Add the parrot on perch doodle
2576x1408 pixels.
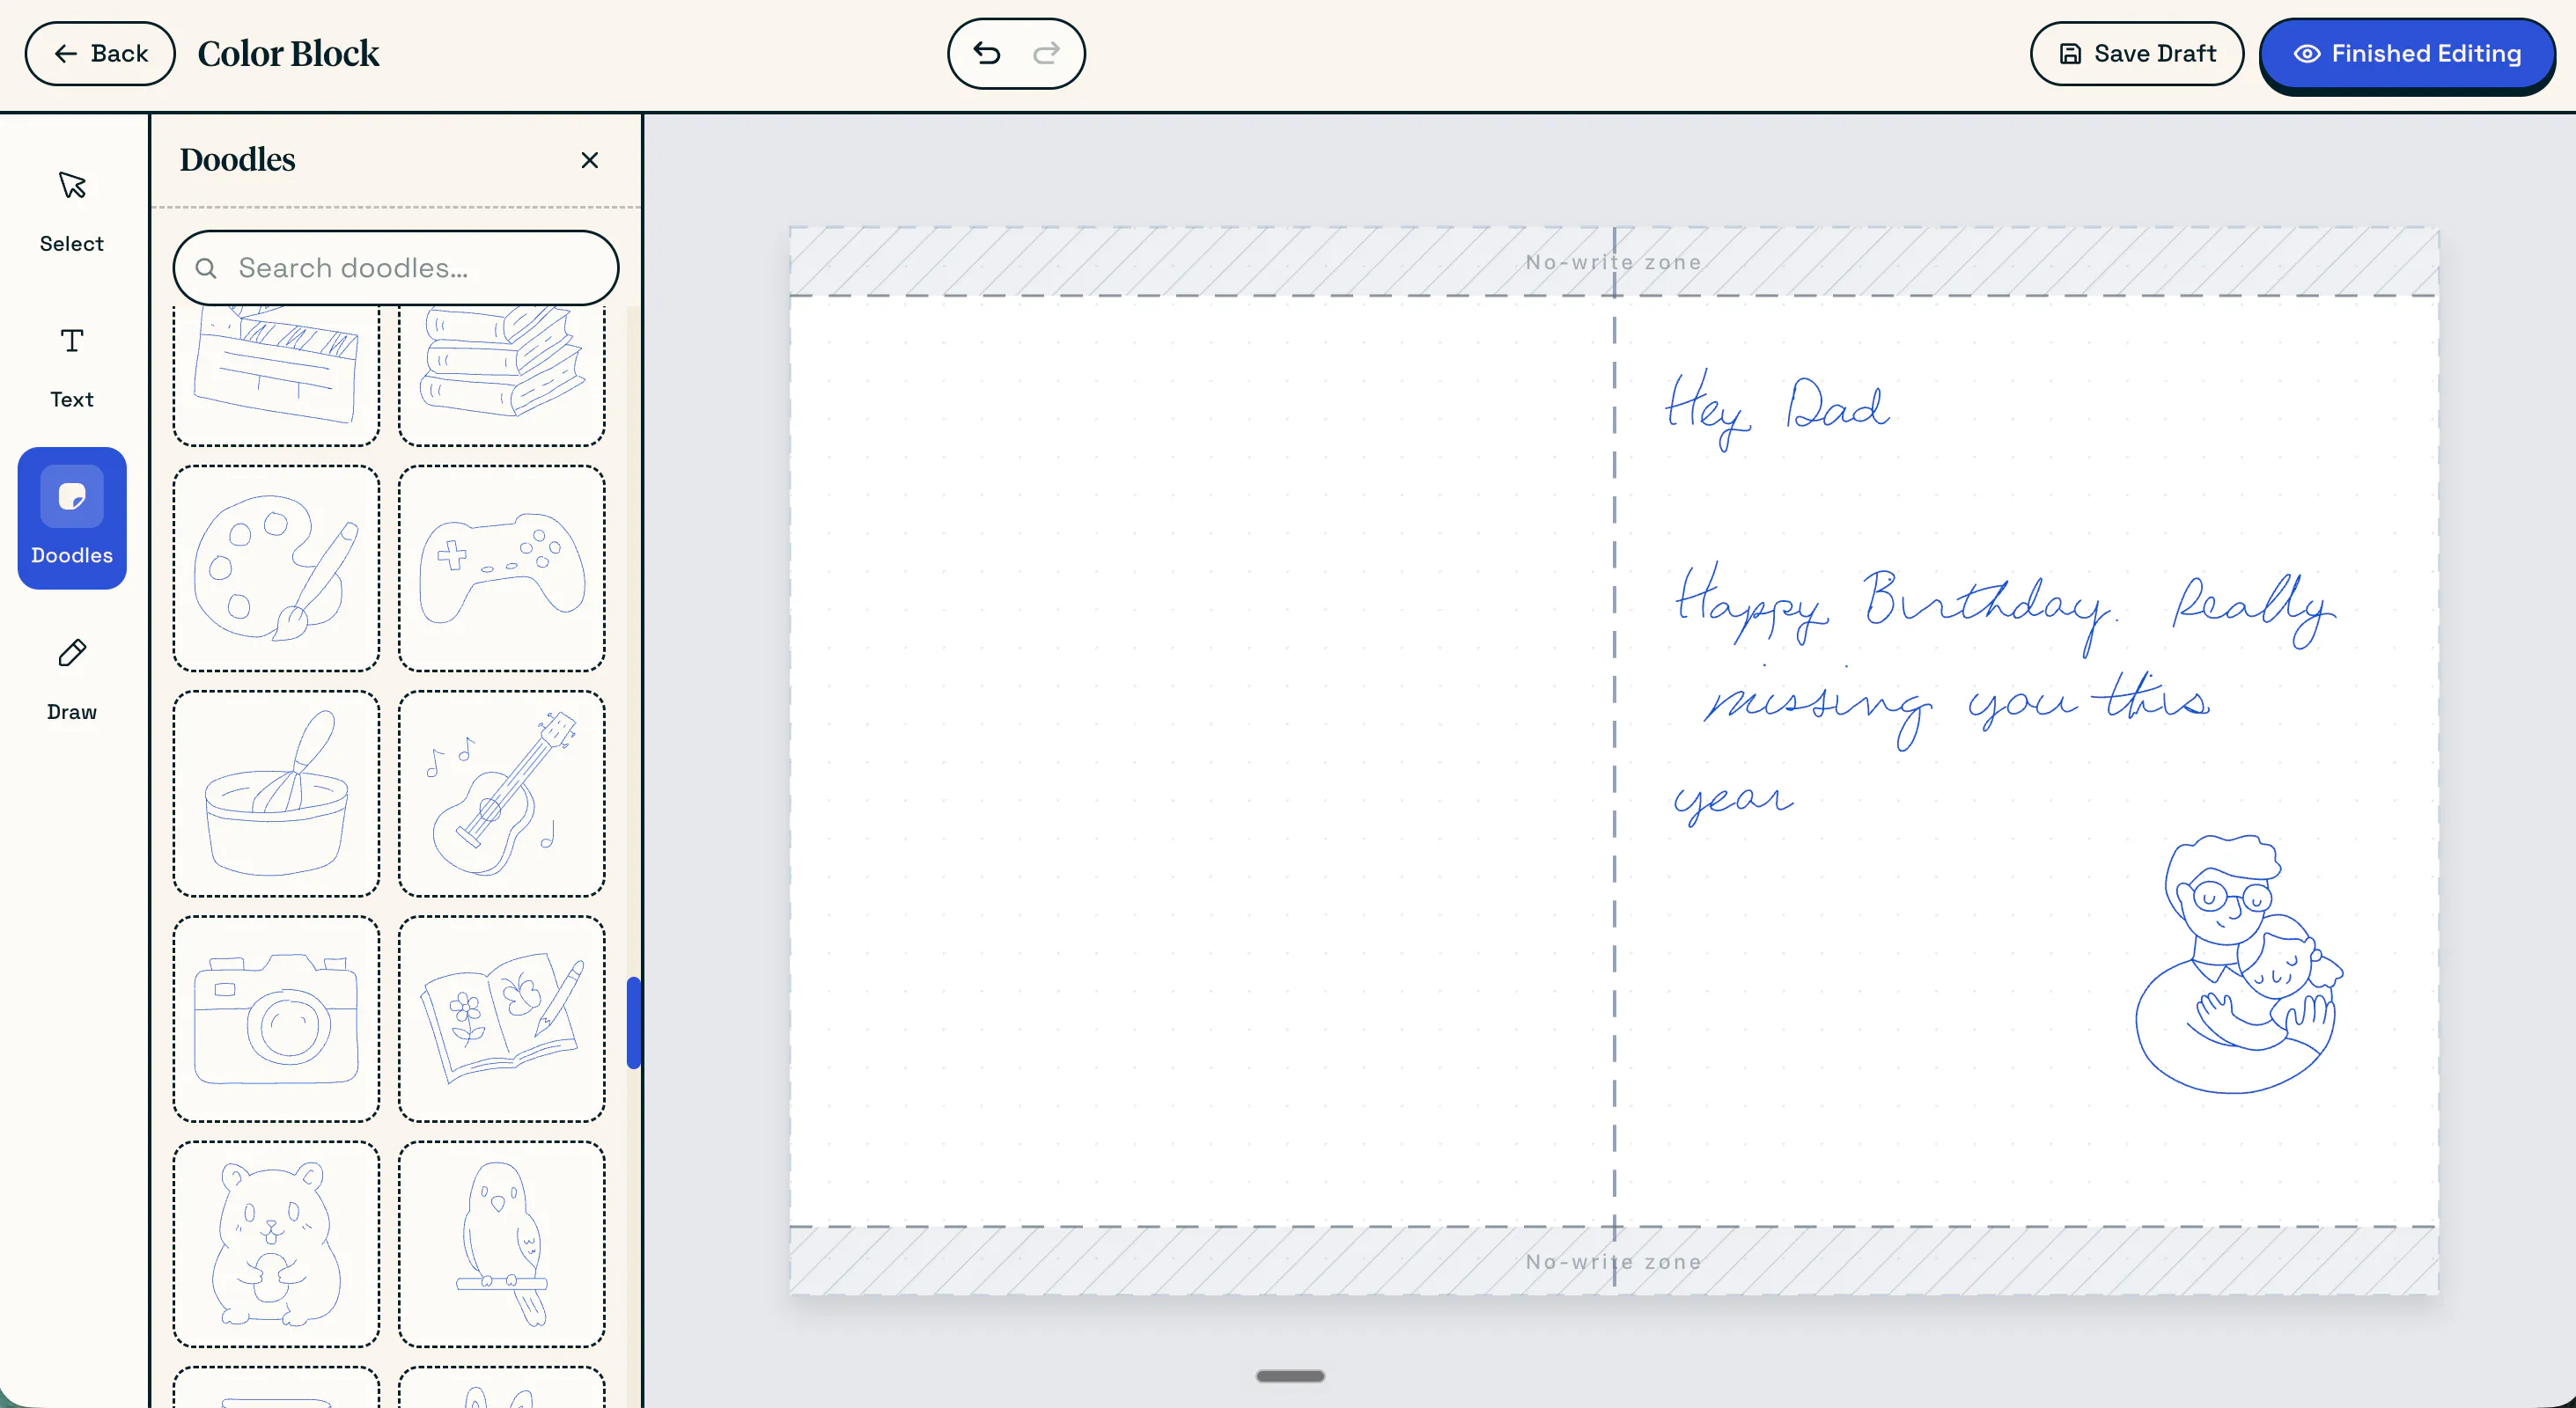tap(502, 1244)
